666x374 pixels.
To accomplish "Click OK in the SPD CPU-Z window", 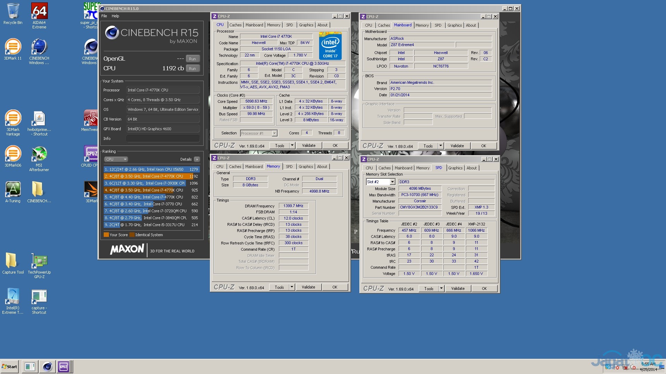I will tap(484, 288).
